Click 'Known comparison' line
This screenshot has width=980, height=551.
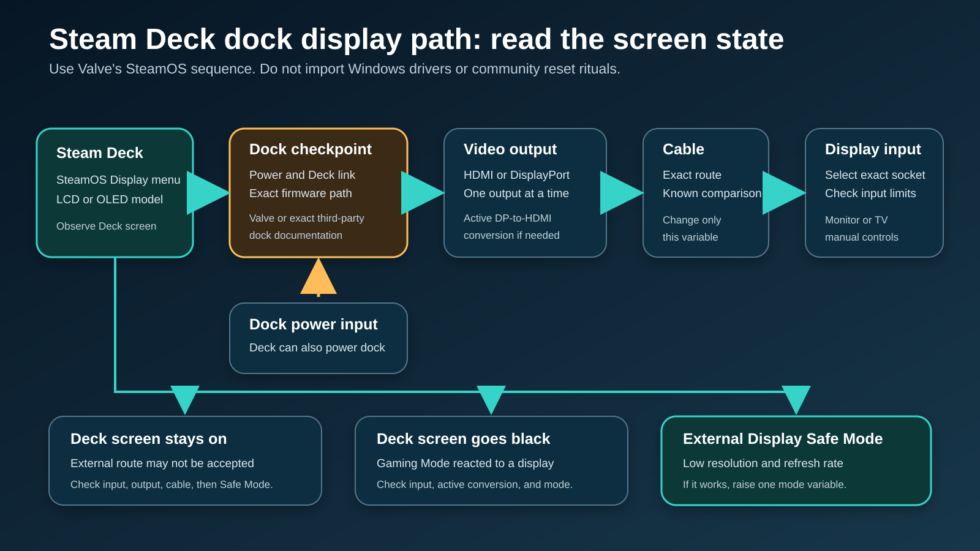pos(712,193)
